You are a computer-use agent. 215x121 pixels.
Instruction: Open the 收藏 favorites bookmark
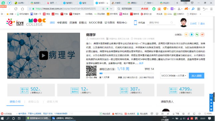(10, 14)
